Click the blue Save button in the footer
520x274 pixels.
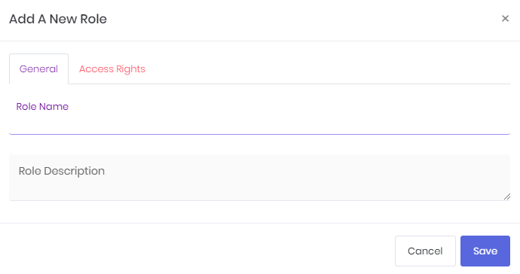click(x=485, y=251)
